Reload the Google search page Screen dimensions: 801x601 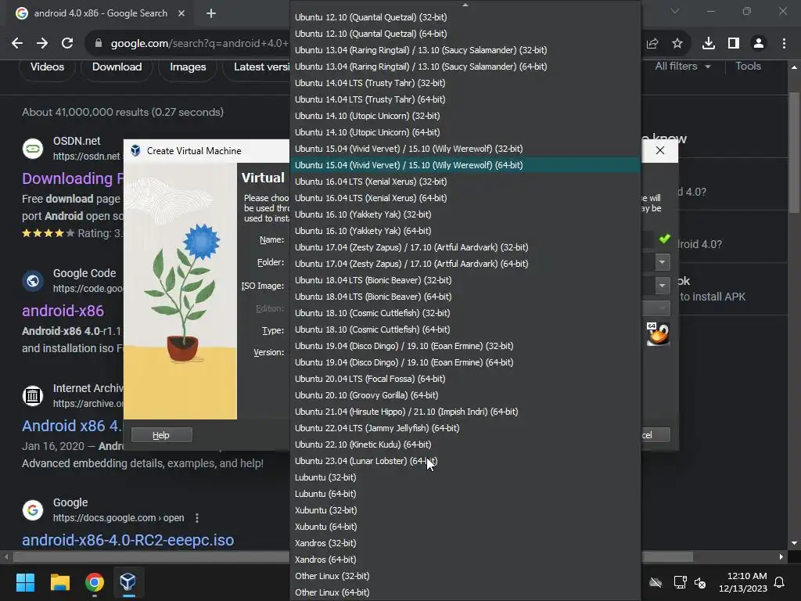(x=67, y=44)
